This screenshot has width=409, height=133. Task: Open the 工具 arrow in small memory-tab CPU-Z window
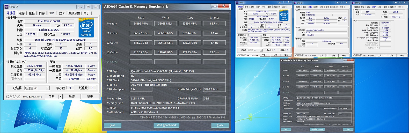click(x=385, y=55)
